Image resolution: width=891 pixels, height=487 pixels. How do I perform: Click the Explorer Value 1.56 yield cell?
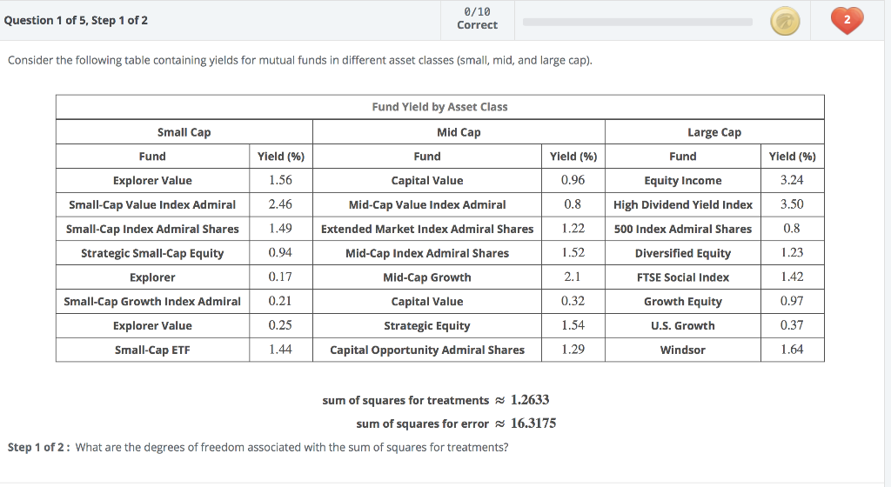(280, 180)
